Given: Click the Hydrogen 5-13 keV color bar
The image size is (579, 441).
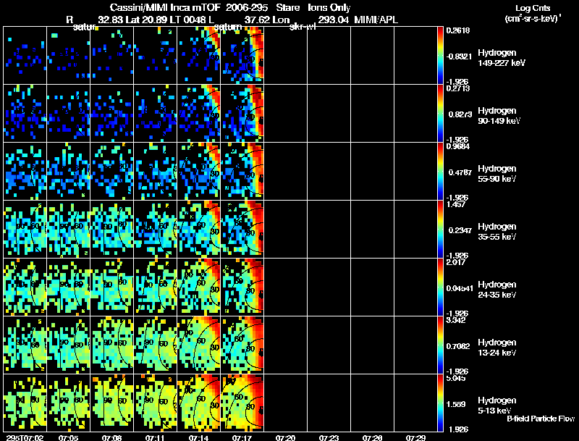Looking at the screenshot, I should coord(441,403).
